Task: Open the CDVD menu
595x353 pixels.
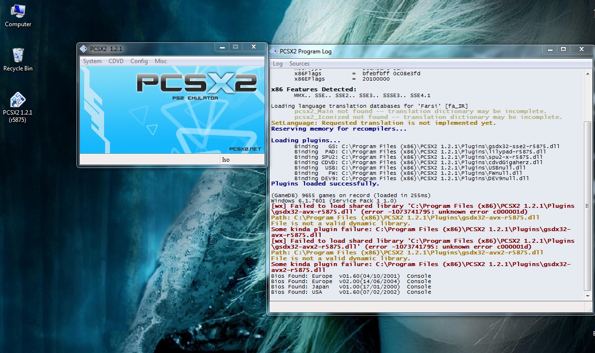Action: [x=116, y=61]
